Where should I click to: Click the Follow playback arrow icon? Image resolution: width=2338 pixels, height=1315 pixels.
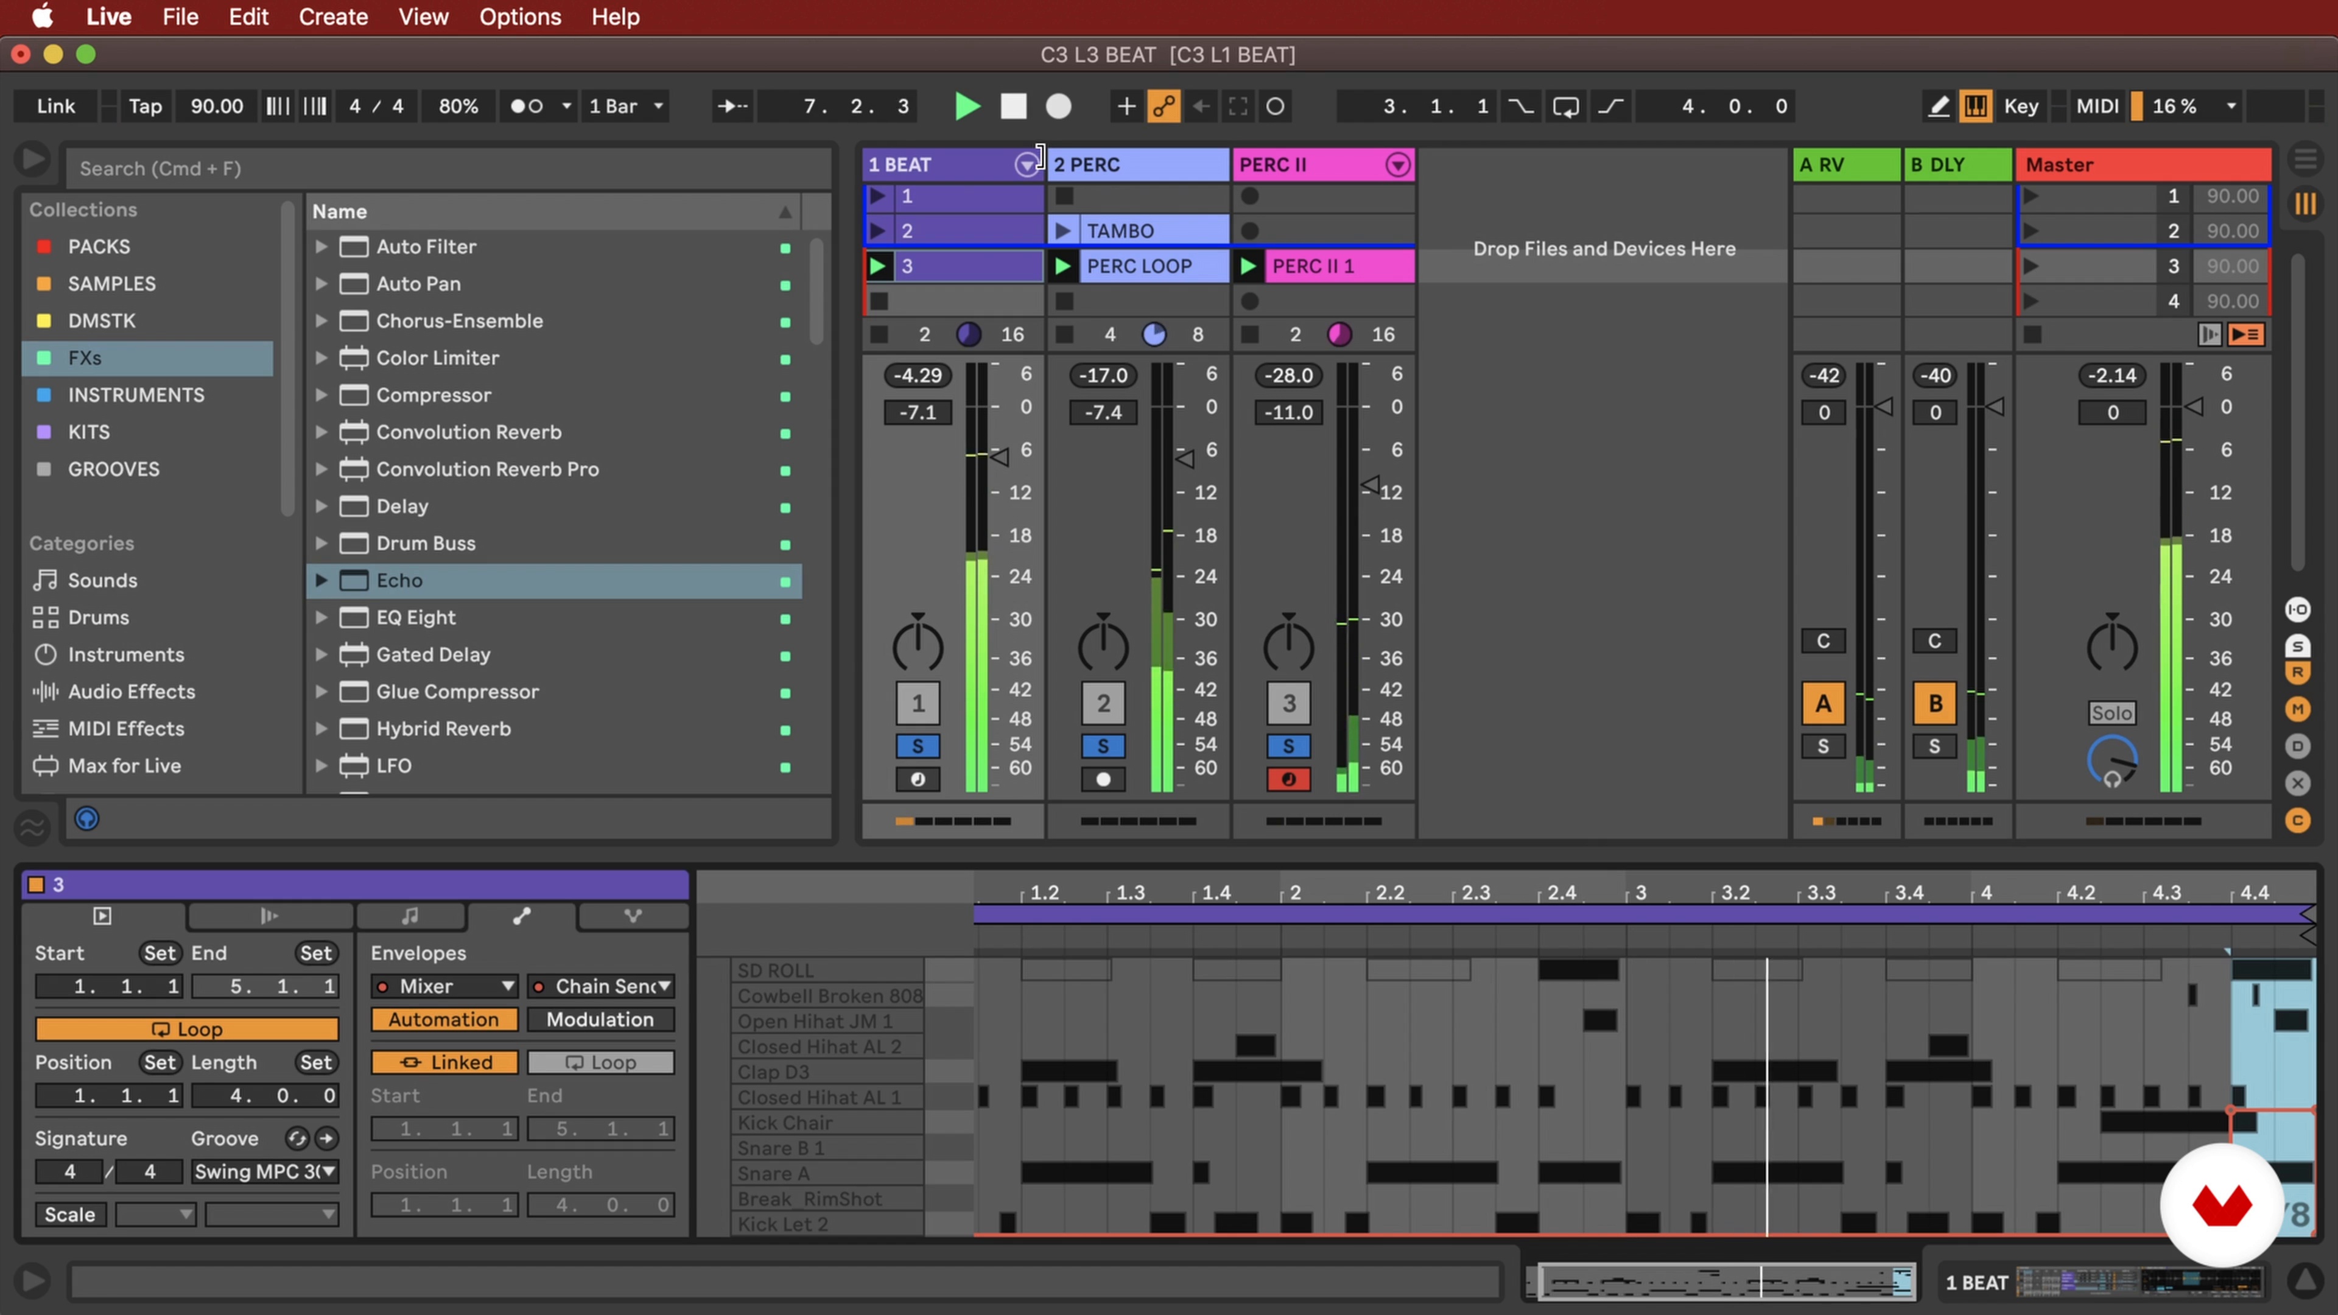(732, 106)
